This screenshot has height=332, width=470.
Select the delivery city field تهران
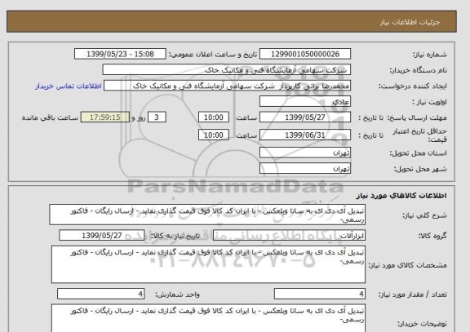(305, 168)
